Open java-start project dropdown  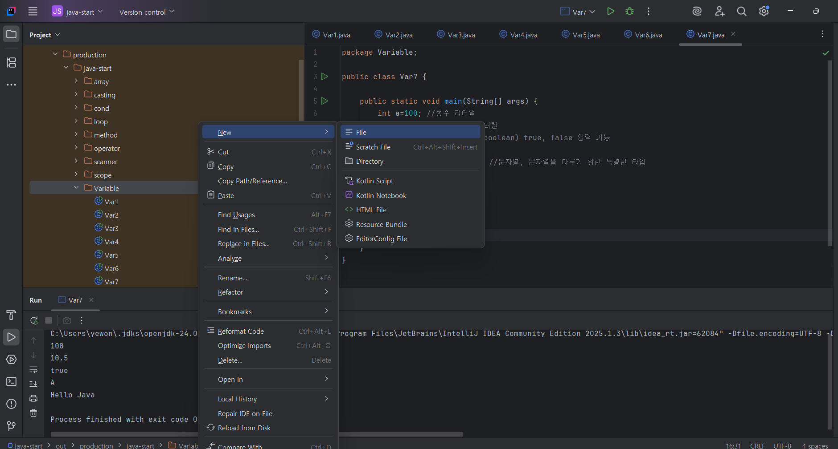pos(77,12)
